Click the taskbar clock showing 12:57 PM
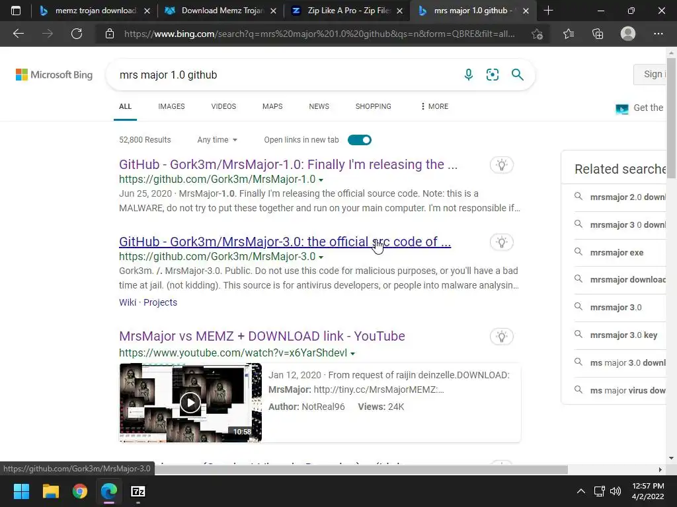The height and width of the screenshot is (507, 677). click(x=648, y=491)
